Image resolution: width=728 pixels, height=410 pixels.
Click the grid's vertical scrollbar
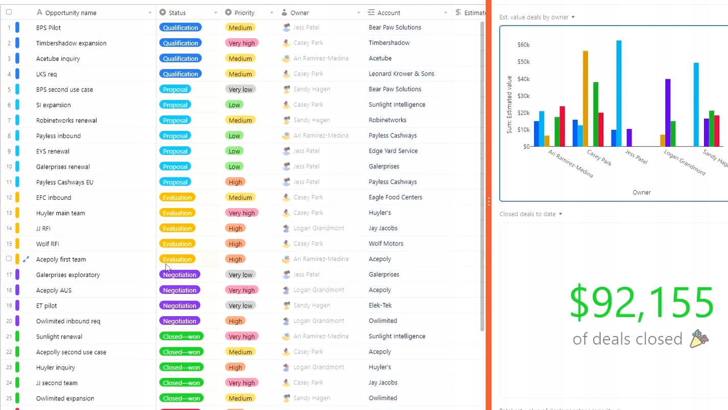[x=482, y=176]
